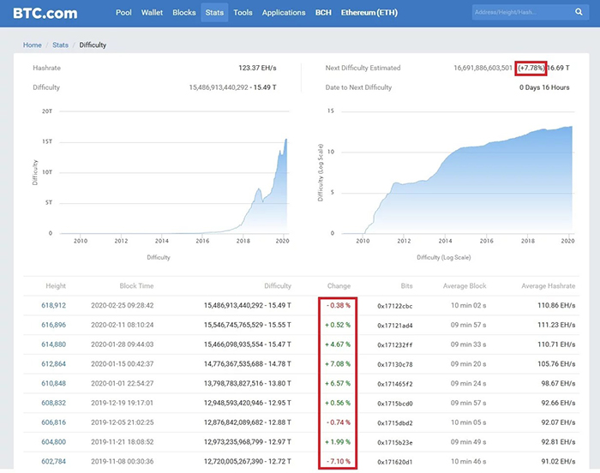Open block height 602,784
Screen dimensions: 600x473
[53, 461]
